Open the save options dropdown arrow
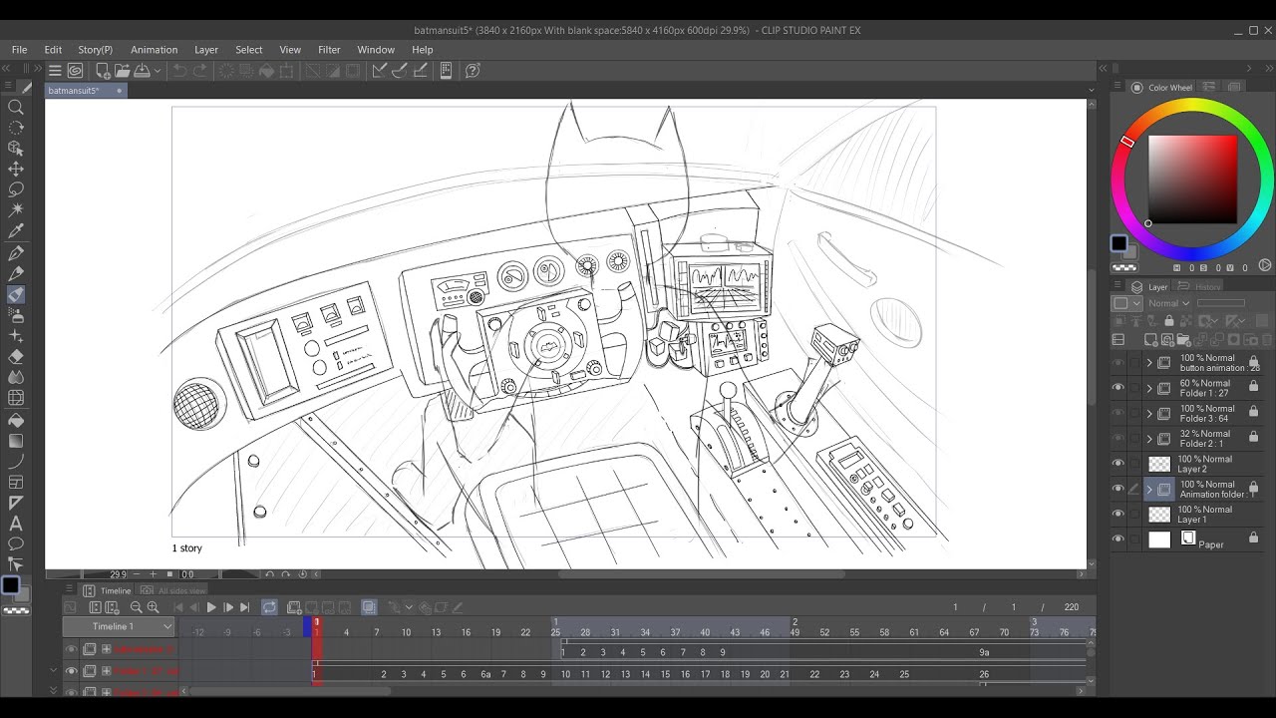The image size is (1276, 718). tap(158, 71)
